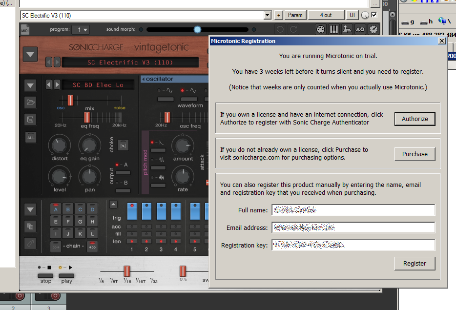Screen dimensions: 456x310
Task: Select decay pitch mod mode button
Action: (158, 150)
